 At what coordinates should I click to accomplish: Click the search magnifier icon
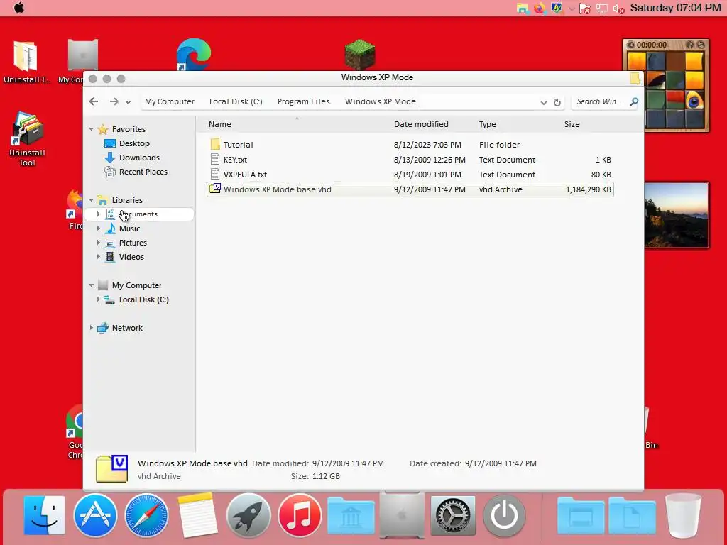634,101
